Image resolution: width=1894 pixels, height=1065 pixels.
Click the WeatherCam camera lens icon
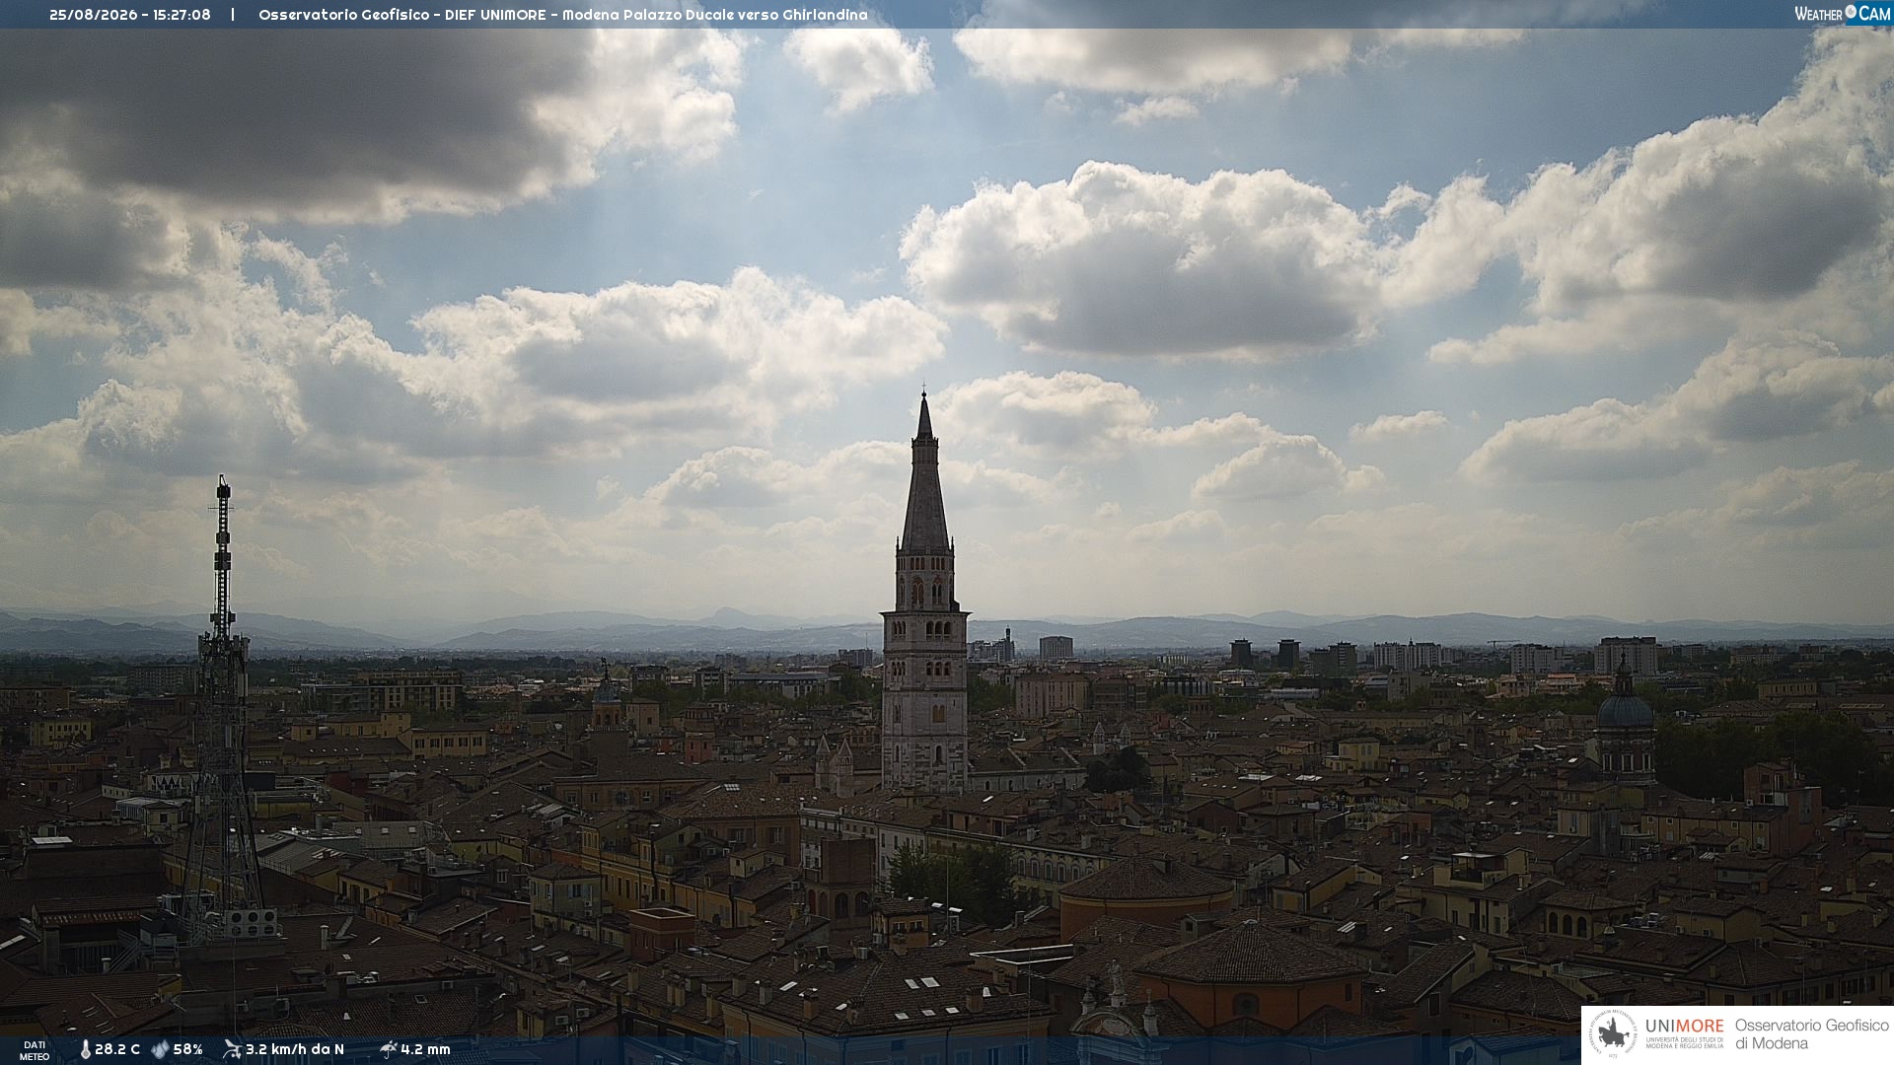pos(1851,12)
